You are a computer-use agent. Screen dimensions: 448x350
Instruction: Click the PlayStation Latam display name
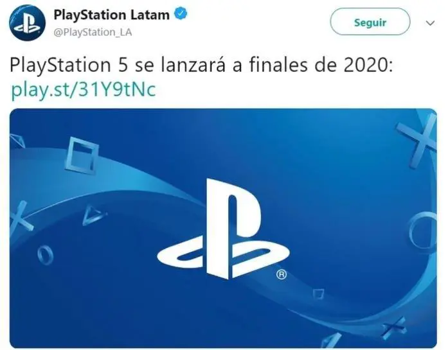pyautogui.click(x=111, y=15)
